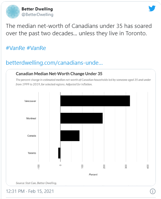Click the second #VanRe hashtag
This screenshot has height=199, width=161.
(x=36, y=48)
